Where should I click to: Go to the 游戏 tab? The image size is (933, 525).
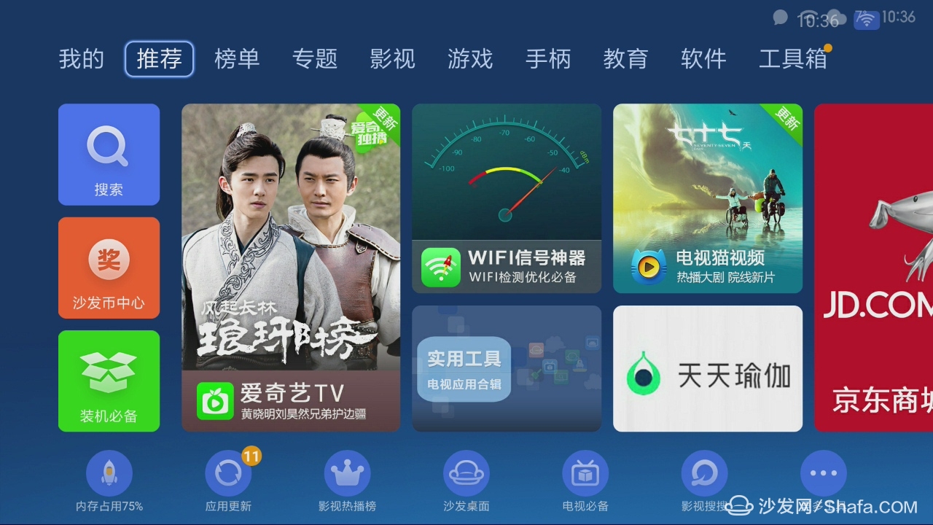[470, 59]
